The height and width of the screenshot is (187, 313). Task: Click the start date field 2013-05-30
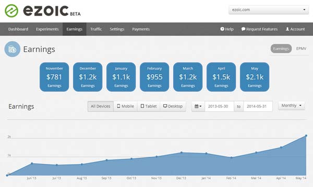pos(219,106)
